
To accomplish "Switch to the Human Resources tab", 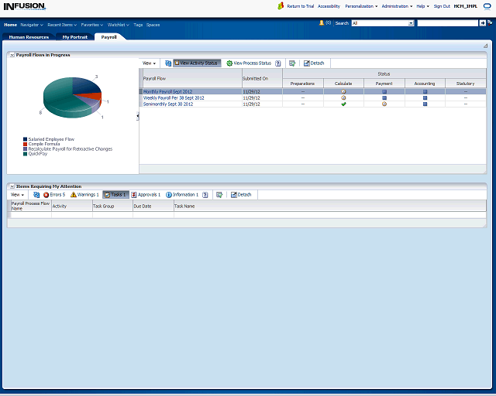I will tap(29, 36).
